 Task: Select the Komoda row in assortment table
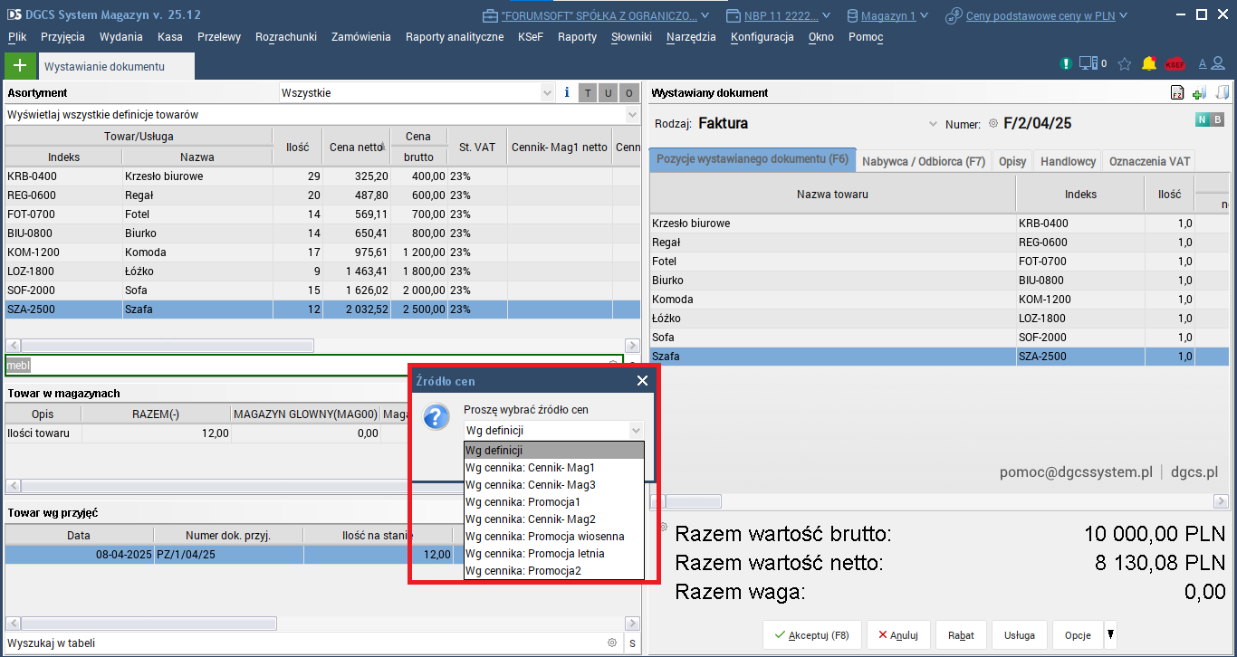322,252
